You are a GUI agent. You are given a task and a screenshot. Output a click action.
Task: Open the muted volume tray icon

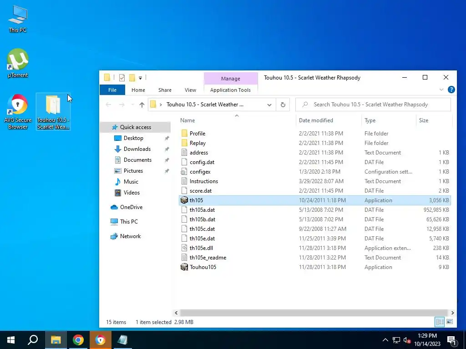point(407,340)
